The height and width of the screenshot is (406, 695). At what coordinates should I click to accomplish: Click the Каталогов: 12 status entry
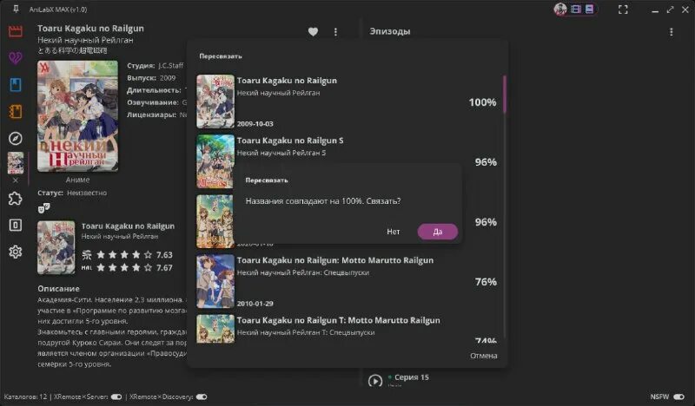click(x=25, y=396)
